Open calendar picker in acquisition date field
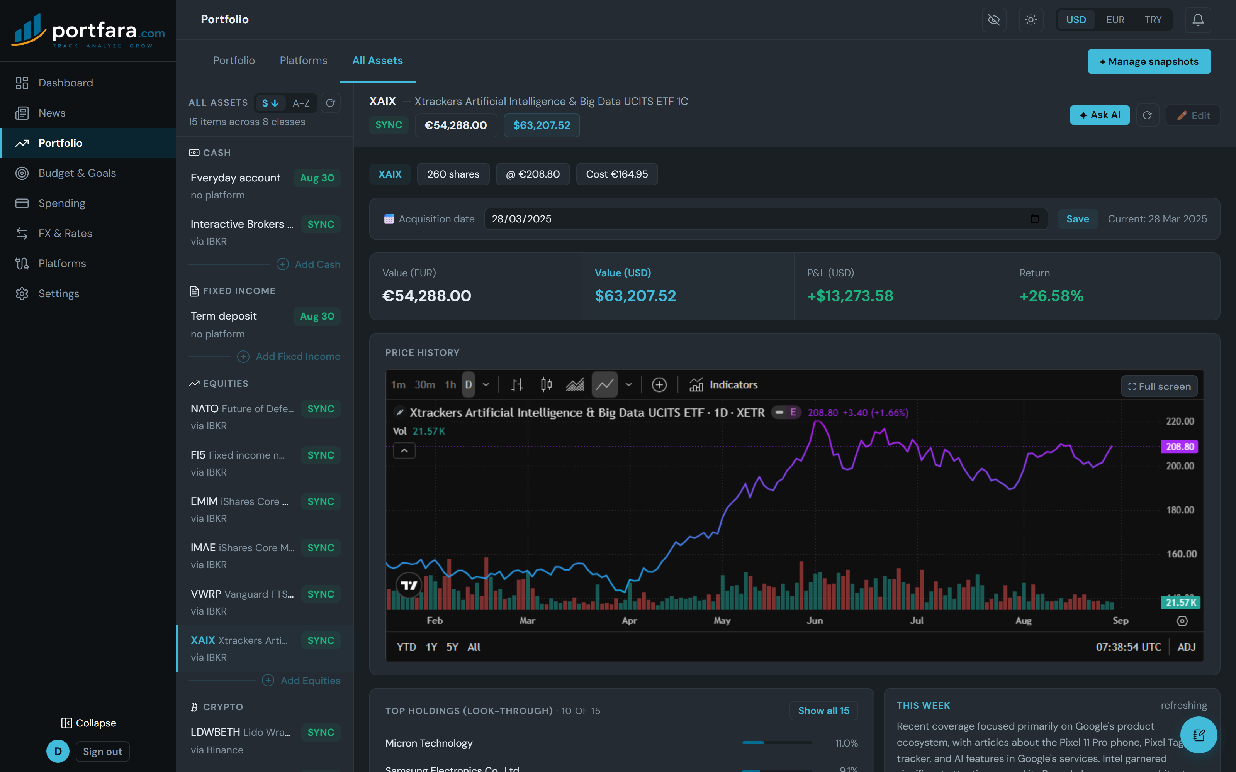This screenshot has height=772, width=1236. pos(1034,218)
